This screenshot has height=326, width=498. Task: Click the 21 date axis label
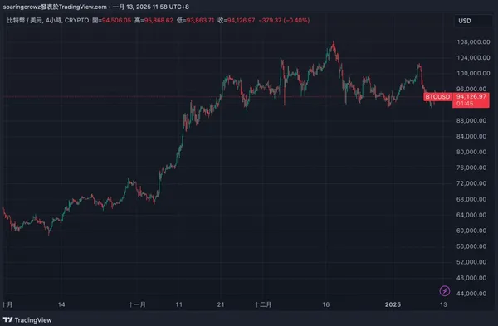(221, 304)
